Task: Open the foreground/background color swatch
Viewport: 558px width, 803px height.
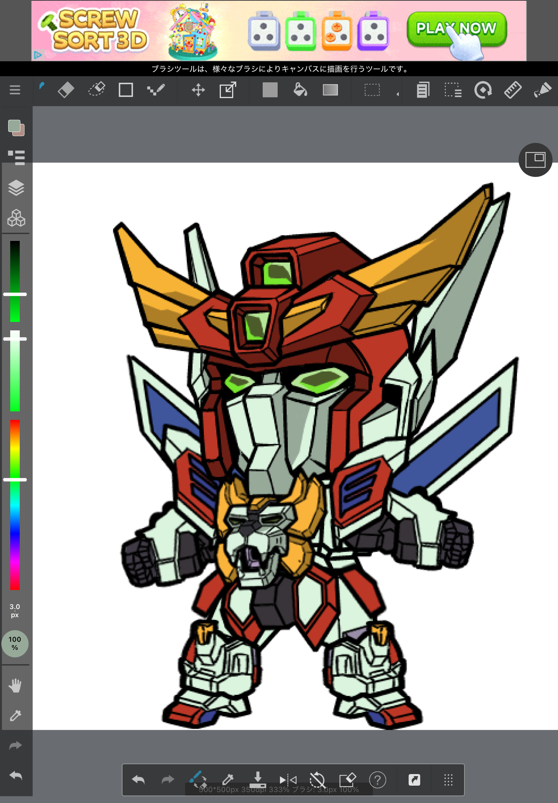Action: pyautogui.click(x=16, y=128)
